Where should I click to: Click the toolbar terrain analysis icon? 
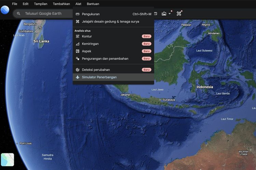(164, 14)
